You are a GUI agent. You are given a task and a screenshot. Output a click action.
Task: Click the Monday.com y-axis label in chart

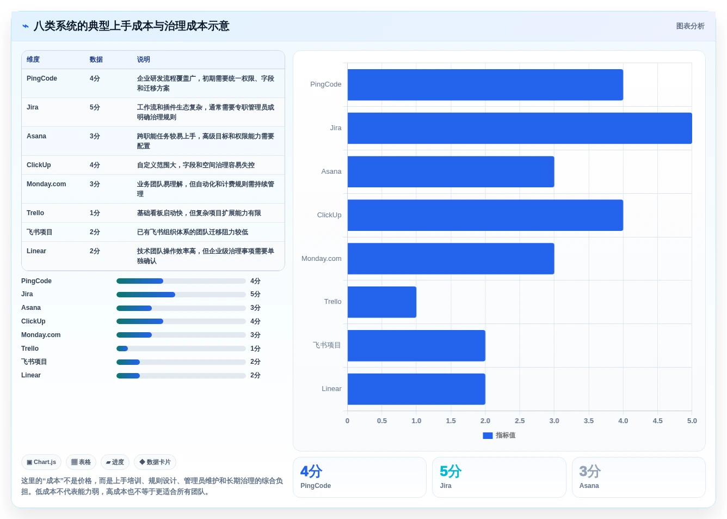[x=322, y=259]
